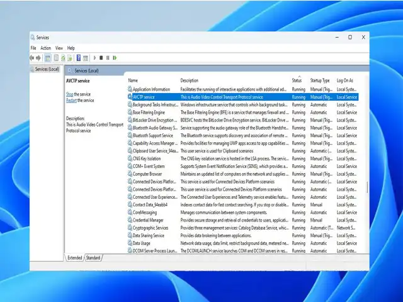Switch to the Extended tab
This screenshot has height=302, width=403.
coord(74,257)
